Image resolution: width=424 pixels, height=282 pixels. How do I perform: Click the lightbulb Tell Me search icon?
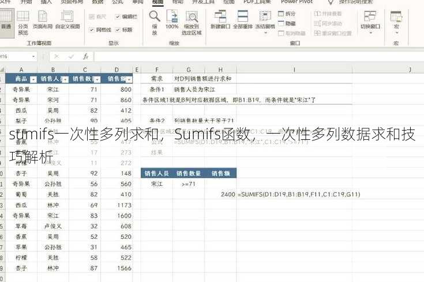point(331,2)
